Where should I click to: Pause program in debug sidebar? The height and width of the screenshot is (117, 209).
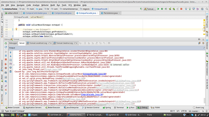click(x=6, y=56)
